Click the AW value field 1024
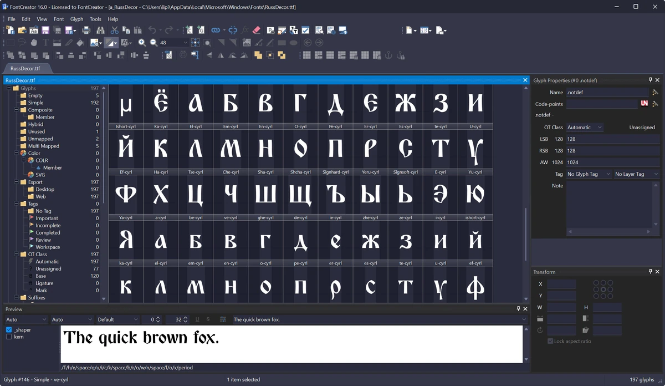The height and width of the screenshot is (386, 665). (x=612, y=162)
